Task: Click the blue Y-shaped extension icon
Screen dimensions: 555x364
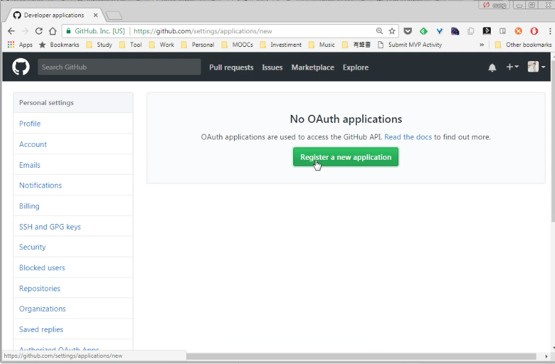Action: (x=440, y=31)
